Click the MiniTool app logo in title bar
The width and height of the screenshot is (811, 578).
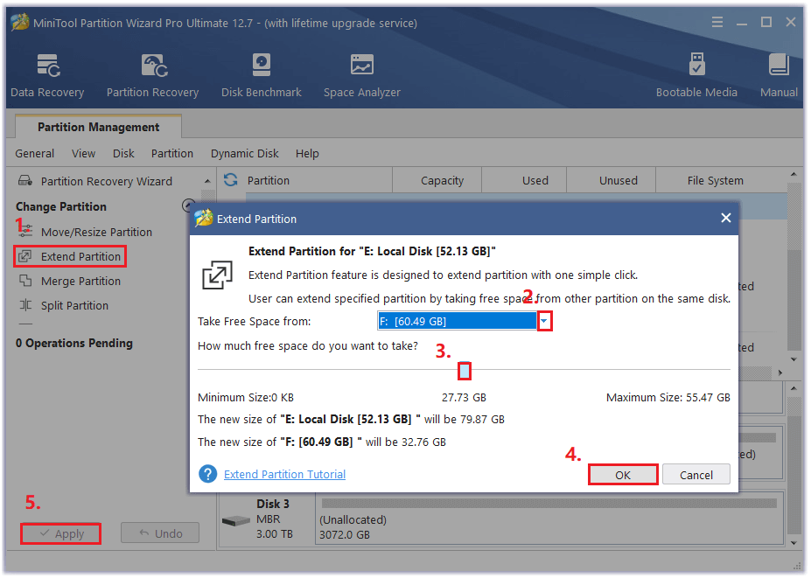(19, 23)
